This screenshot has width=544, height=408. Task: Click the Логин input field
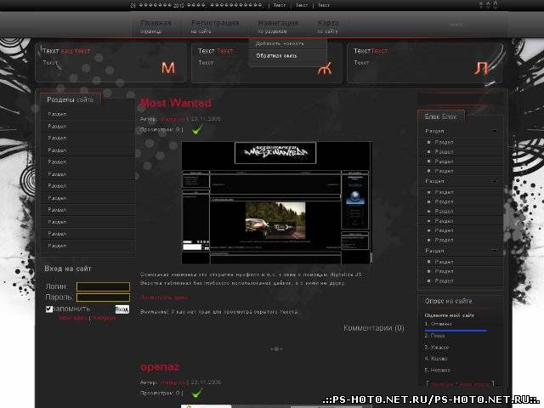(x=103, y=286)
